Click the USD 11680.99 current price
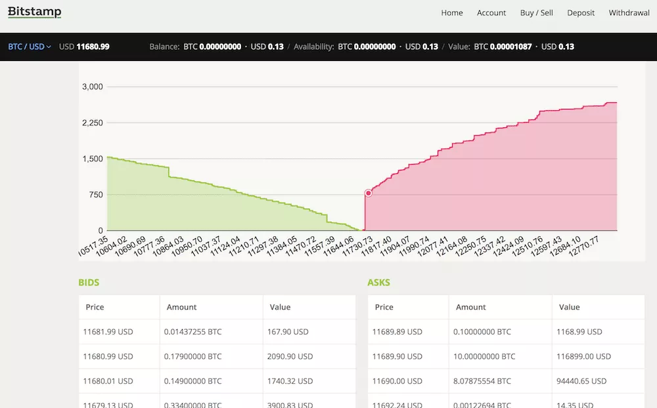657x408 pixels. coord(84,47)
